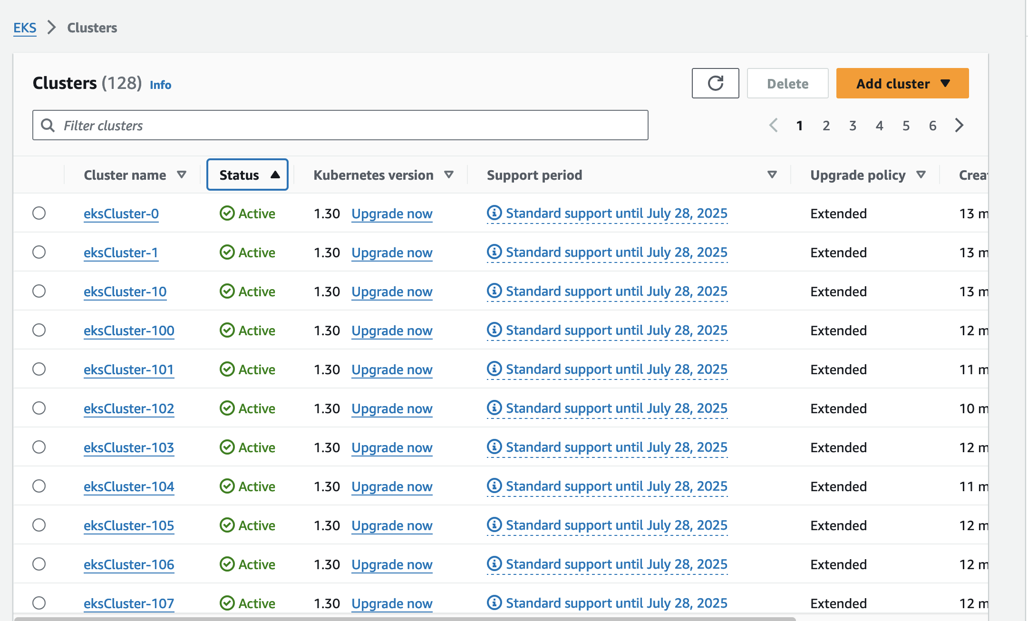This screenshot has height=621, width=1028.
Task: Focus the Filter clusters search field
Action: click(x=340, y=125)
